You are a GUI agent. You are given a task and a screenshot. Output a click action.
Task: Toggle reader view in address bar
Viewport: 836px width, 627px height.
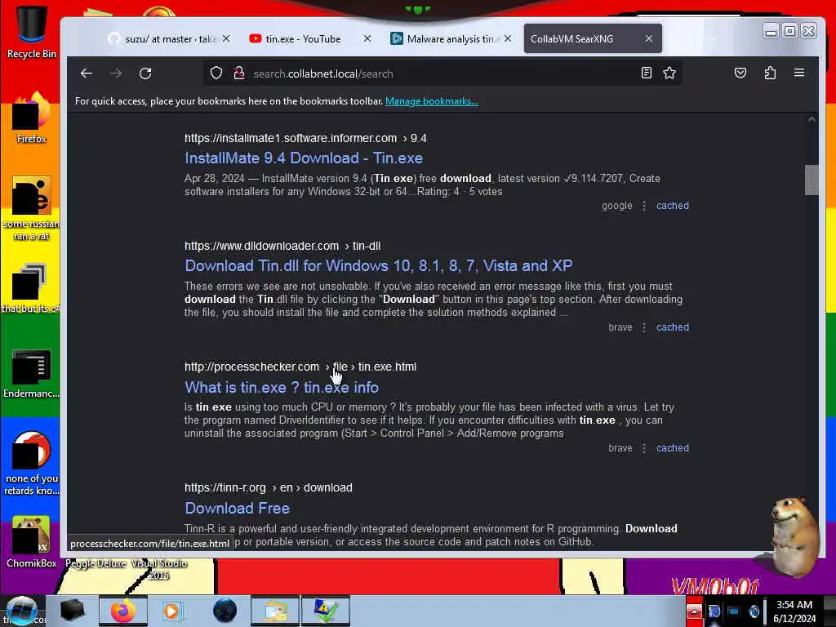[647, 73]
